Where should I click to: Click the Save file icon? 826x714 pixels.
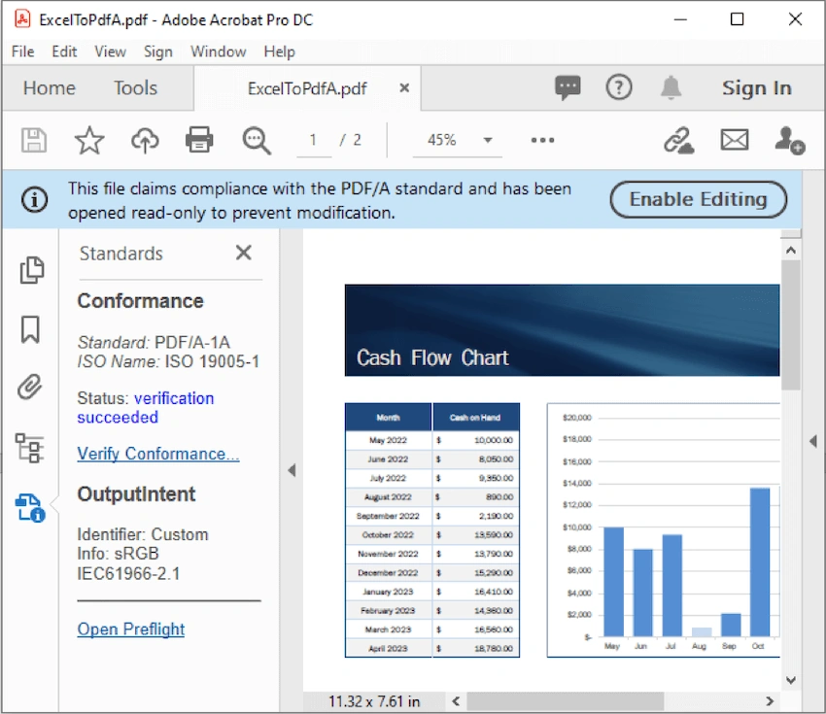[x=34, y=141]
